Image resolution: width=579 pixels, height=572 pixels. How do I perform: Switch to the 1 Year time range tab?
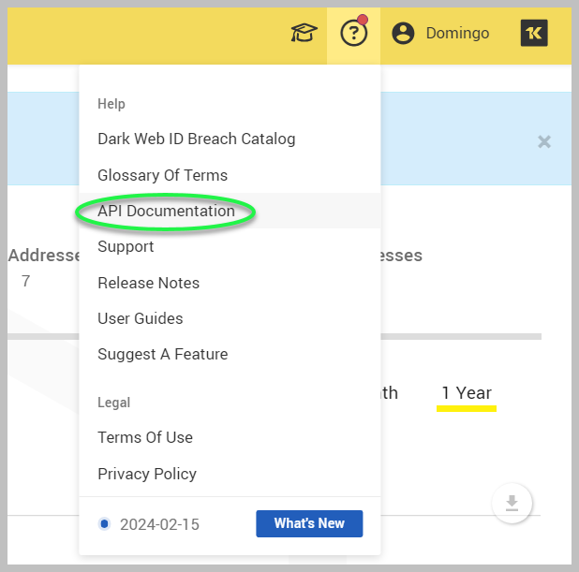(x=467, y=393)
